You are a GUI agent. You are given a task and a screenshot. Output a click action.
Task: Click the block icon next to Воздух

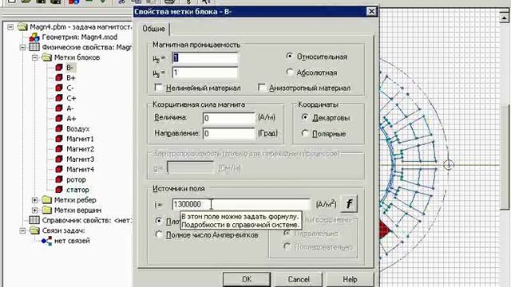pos(59,128)
